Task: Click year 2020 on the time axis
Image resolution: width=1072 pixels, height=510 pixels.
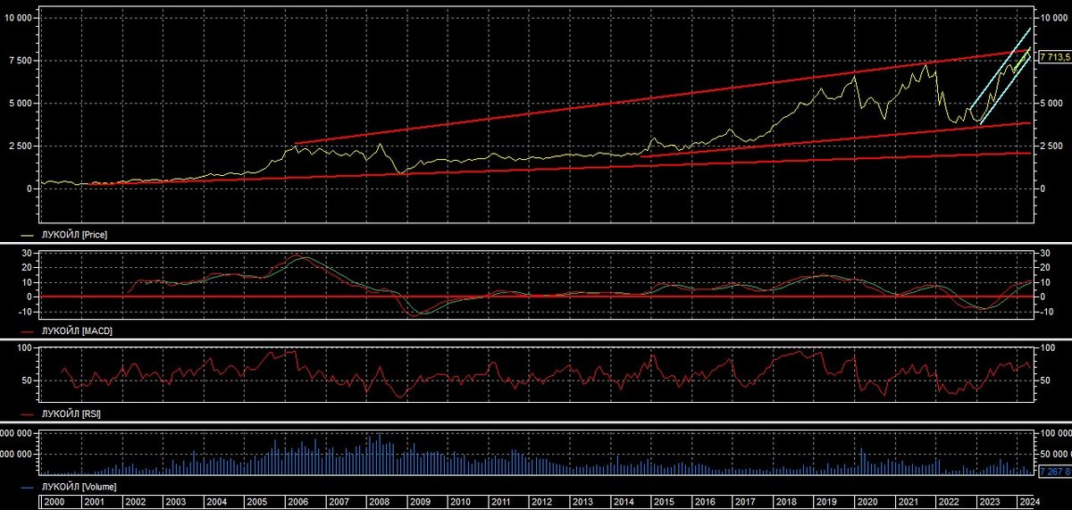Action: (867, 503)
